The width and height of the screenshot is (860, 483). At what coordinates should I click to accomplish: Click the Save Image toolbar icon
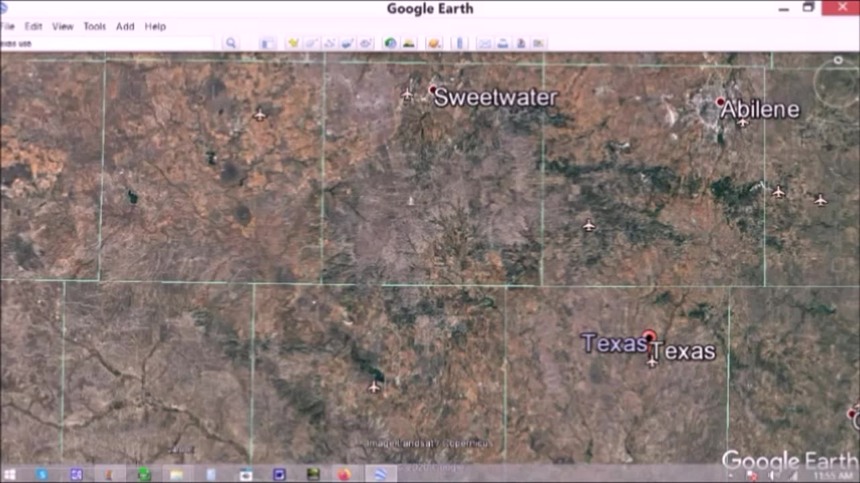coord(521,44)
